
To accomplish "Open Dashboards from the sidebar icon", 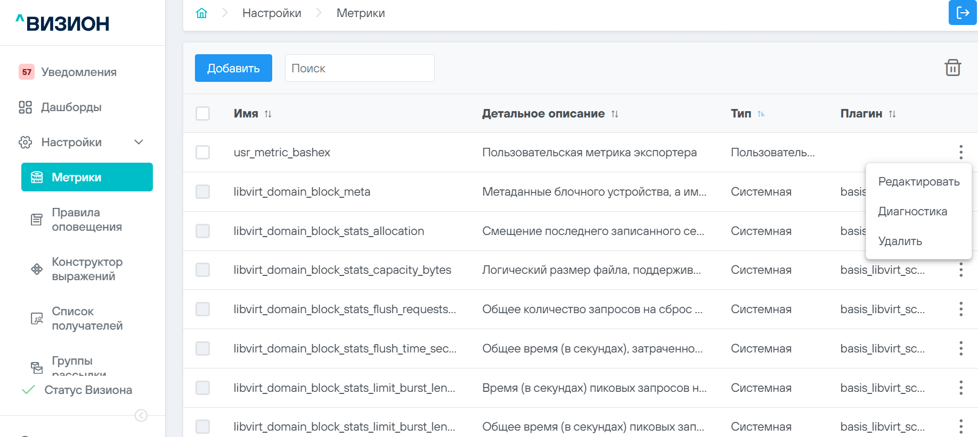I will 26,107.
